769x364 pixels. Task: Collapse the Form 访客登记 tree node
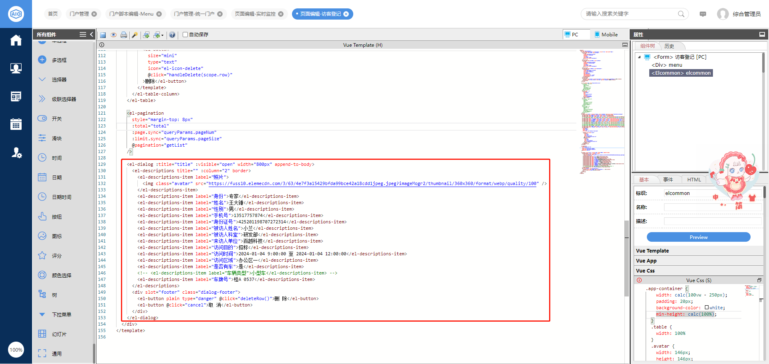tap(640, 57)
